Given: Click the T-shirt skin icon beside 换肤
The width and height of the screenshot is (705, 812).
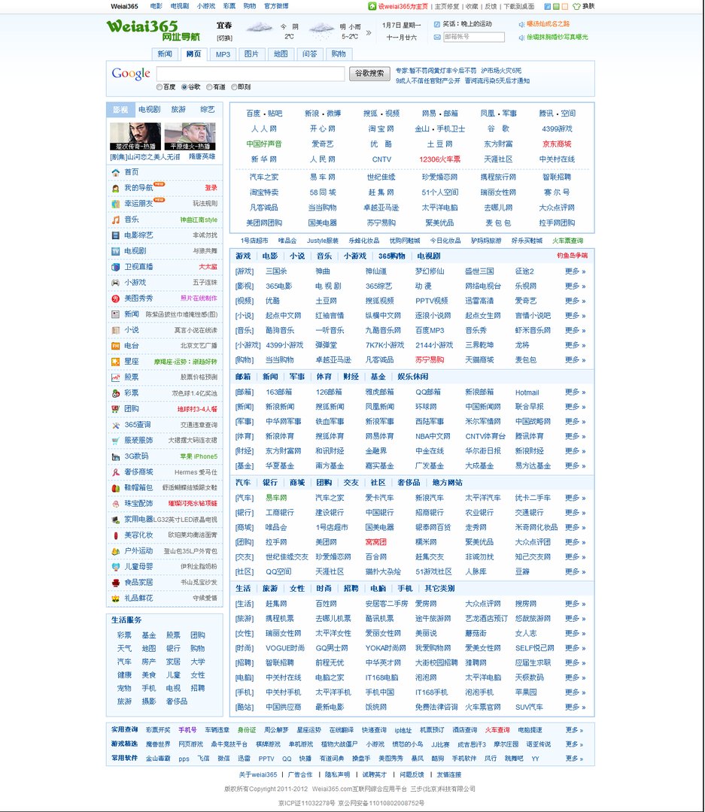Looking at the screenshot, I should 576,6.
